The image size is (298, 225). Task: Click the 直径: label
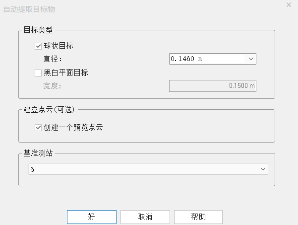(x=53, y=59)
